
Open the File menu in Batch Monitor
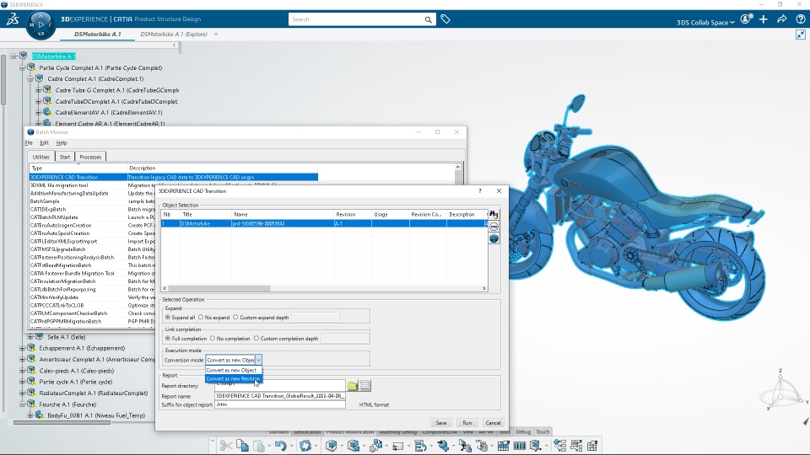[29, 143]
